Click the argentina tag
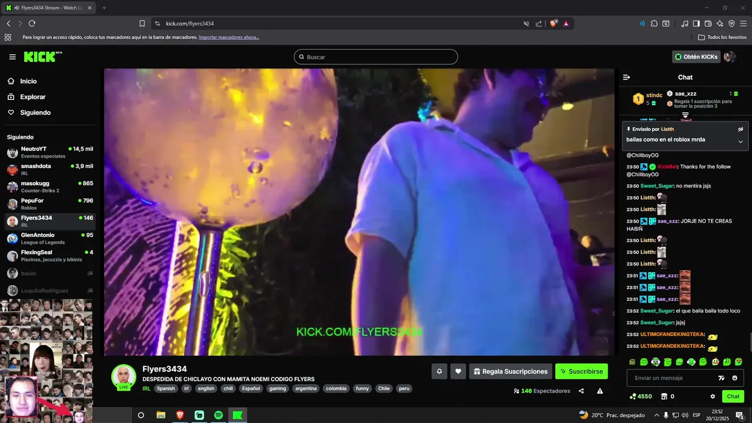Viewport: 752px width, 423px height. tap(306, 388)
